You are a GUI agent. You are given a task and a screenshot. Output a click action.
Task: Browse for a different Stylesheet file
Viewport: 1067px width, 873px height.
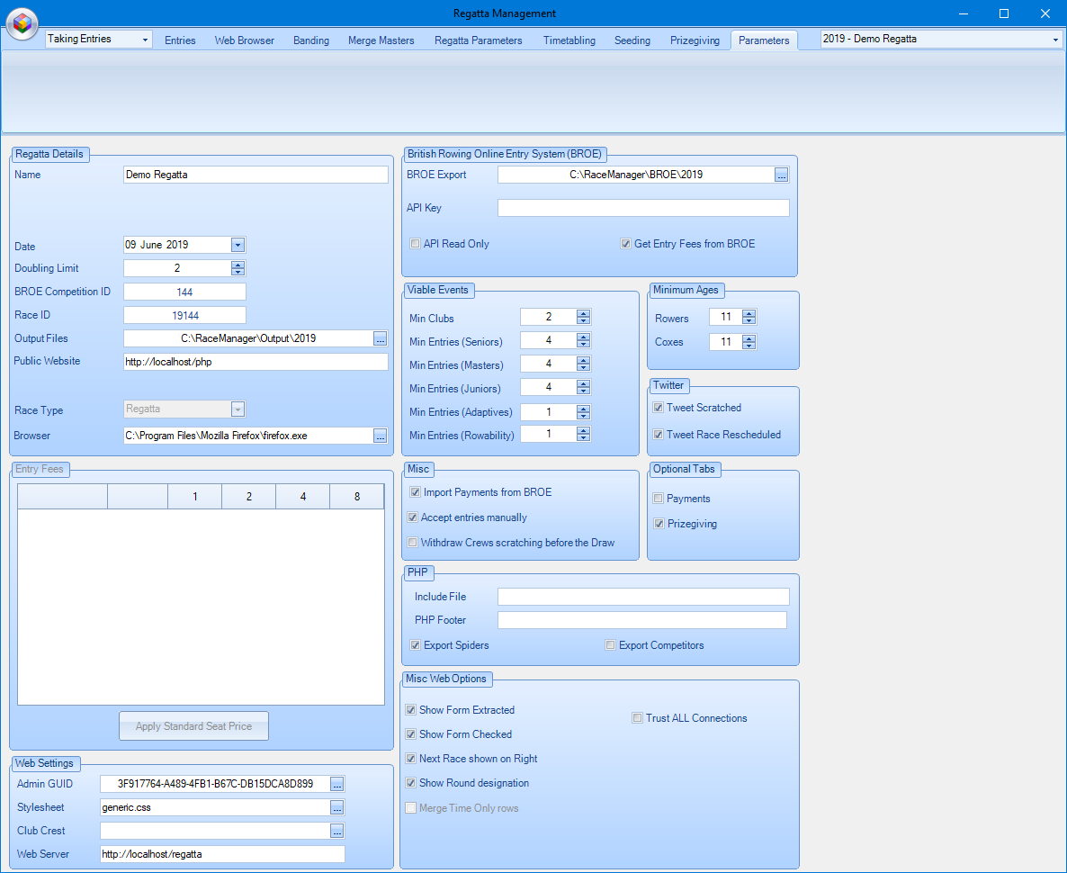coord(336,807)
